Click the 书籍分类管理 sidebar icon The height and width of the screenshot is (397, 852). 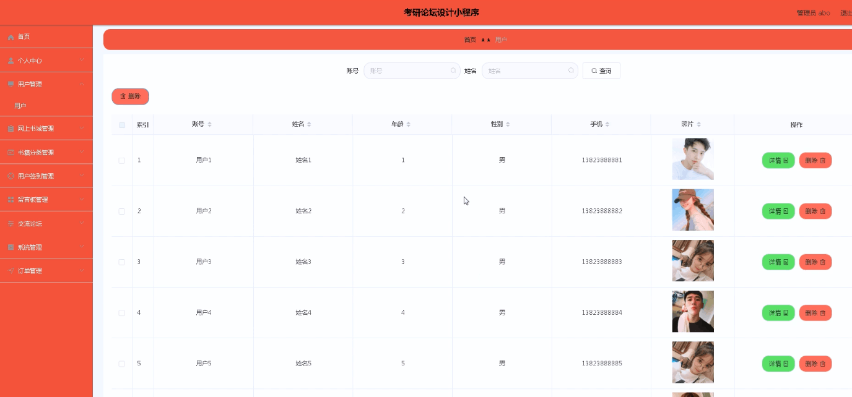point(10,152)
